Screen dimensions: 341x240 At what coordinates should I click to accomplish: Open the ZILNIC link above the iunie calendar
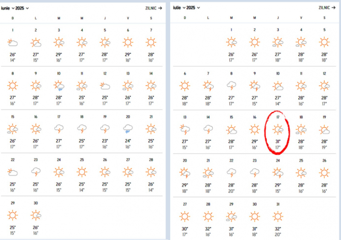pos(154,8)
